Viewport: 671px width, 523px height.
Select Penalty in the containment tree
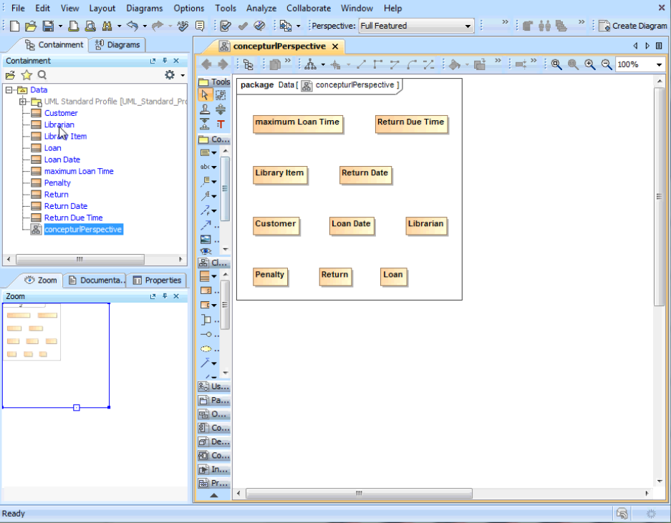pos(57,182)
